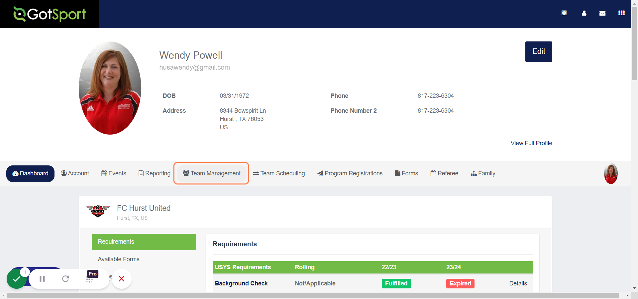Click Wendy Powell's large profile photo
This screenshot has height=299, width=638.
click(x=110, y=88)
